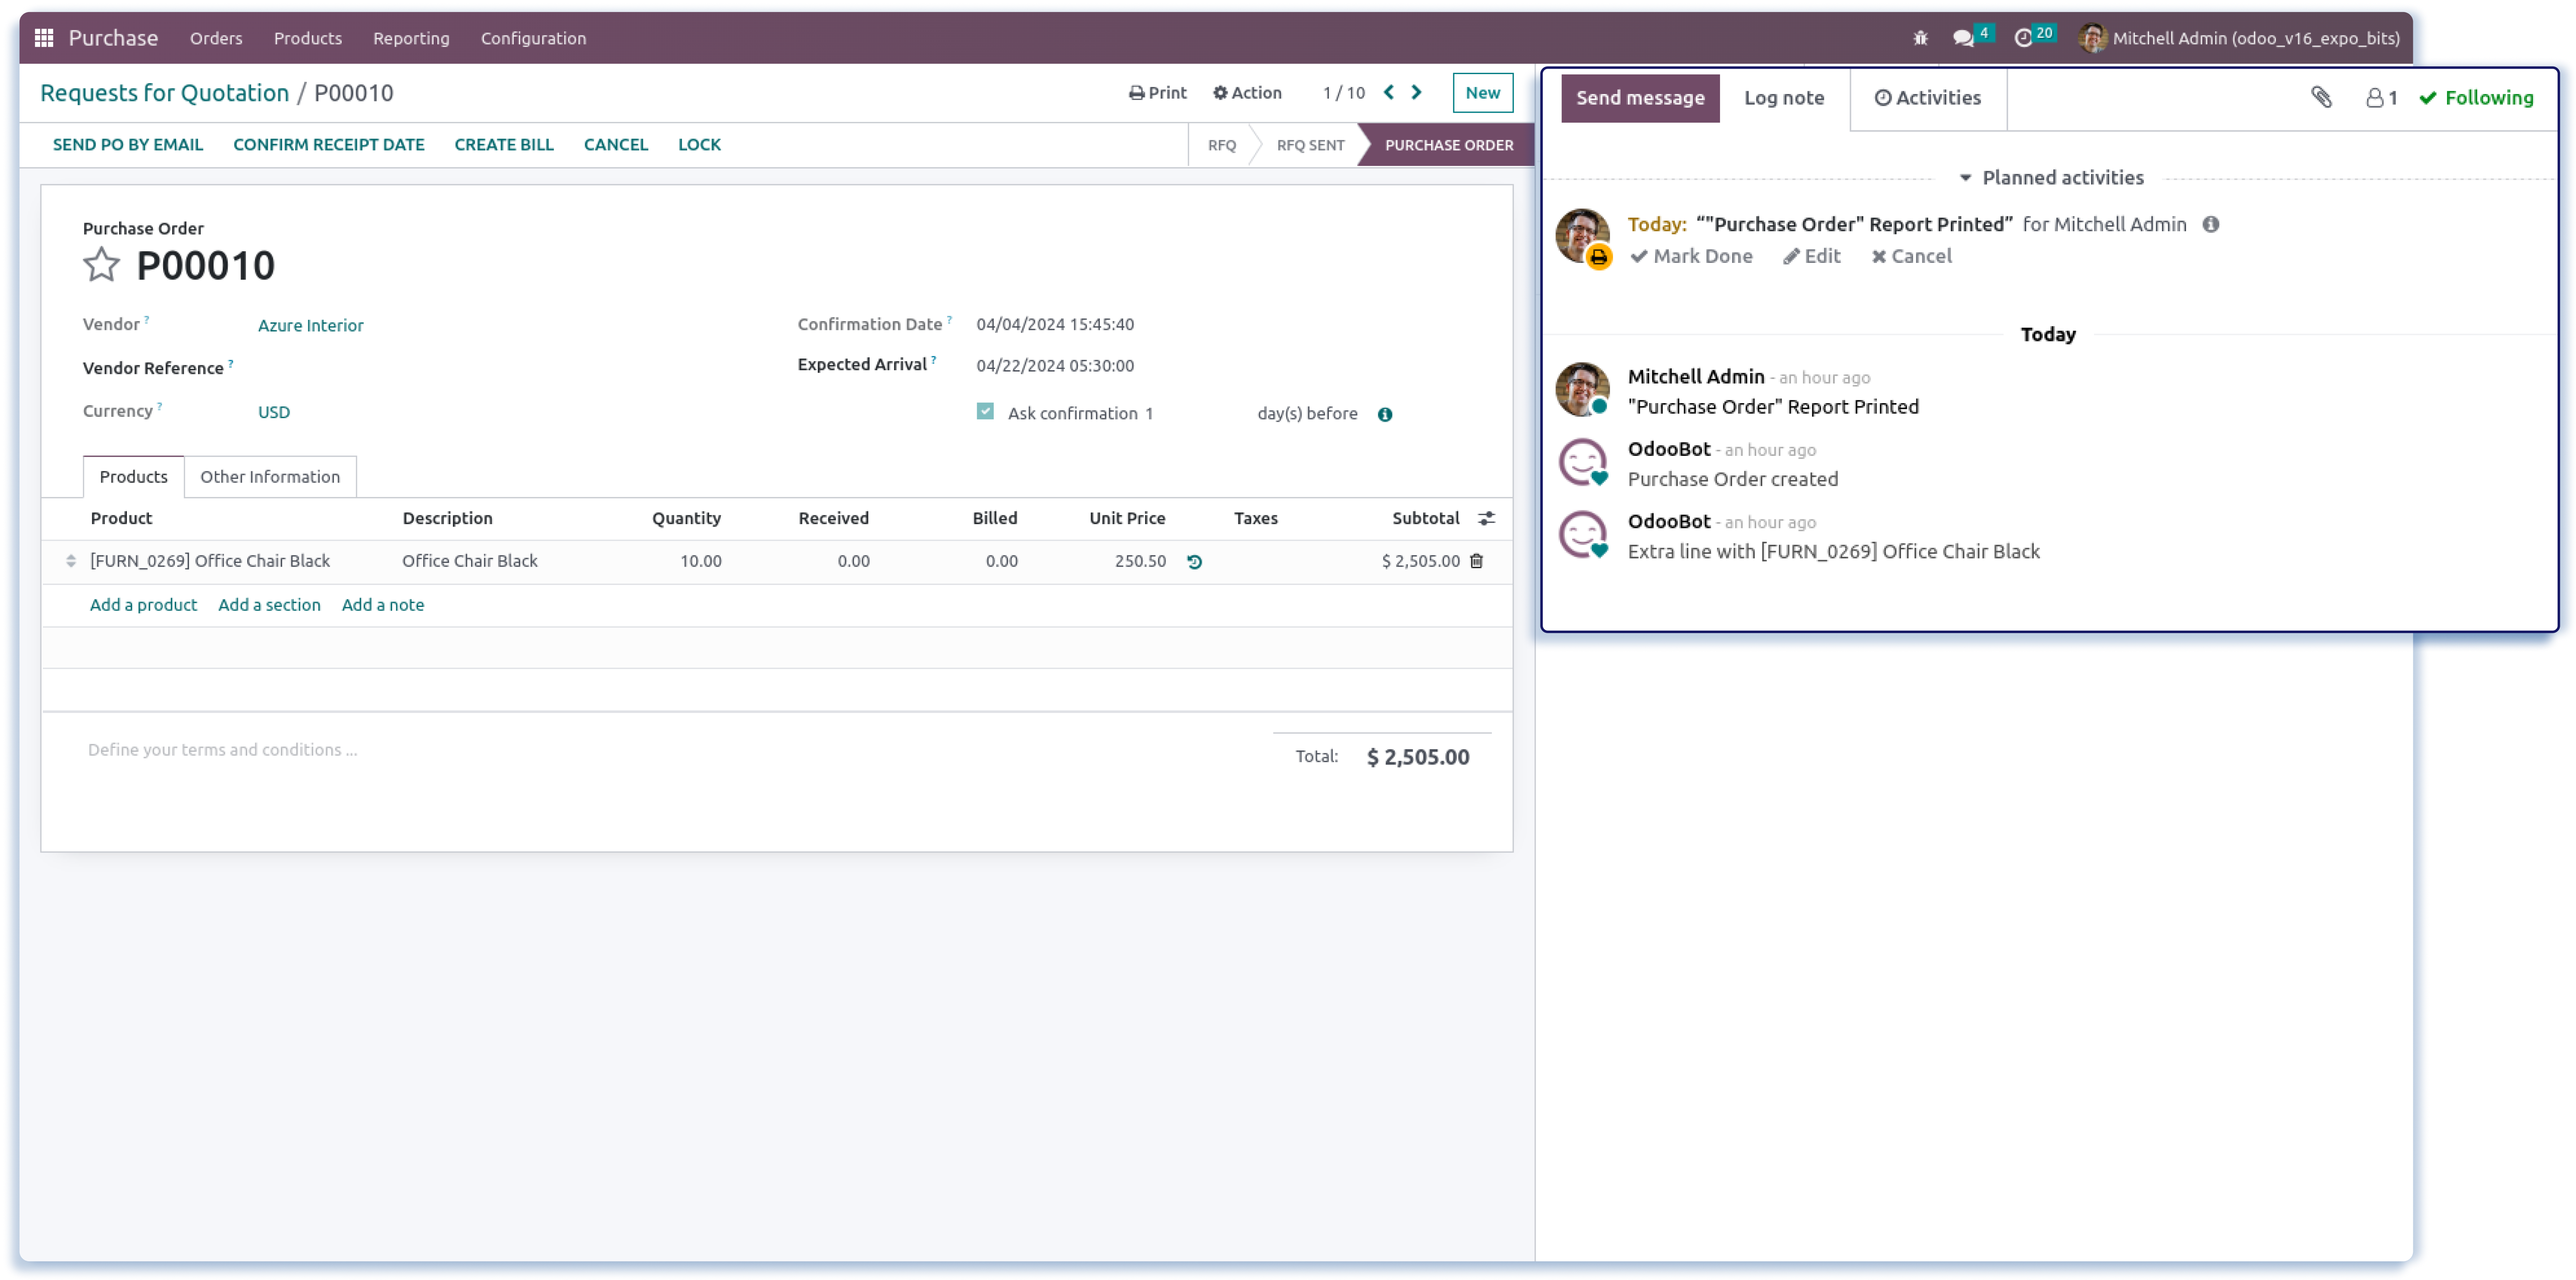Click Add a note link
Screen dimensions: 2576x1280
pyautogui.click(x=383, y=606)
